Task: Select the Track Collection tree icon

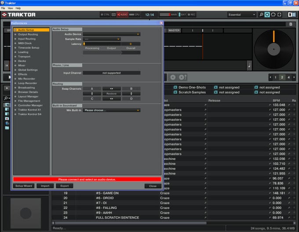Action: point(7,105)
